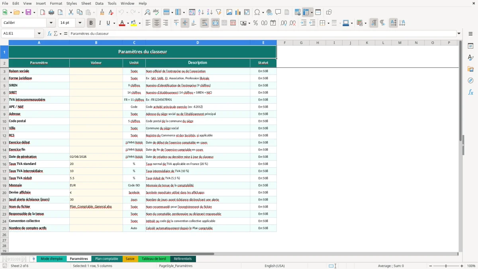Switch to Plan comptable sheet tab
The width and height of the screenshot is (478, 269).
click(106, 259)
